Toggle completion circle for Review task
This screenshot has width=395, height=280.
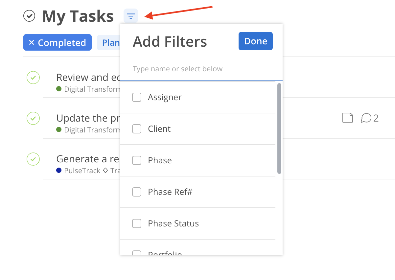33,78
